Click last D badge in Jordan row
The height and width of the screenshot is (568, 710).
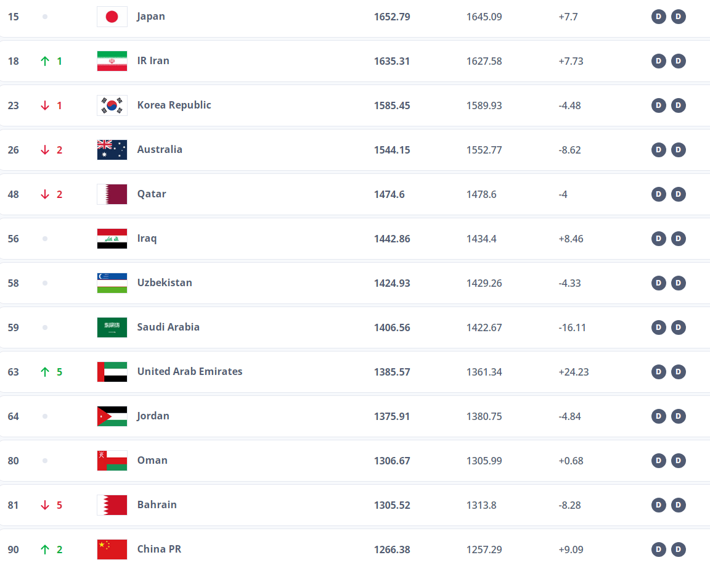(x=679, y=416)
